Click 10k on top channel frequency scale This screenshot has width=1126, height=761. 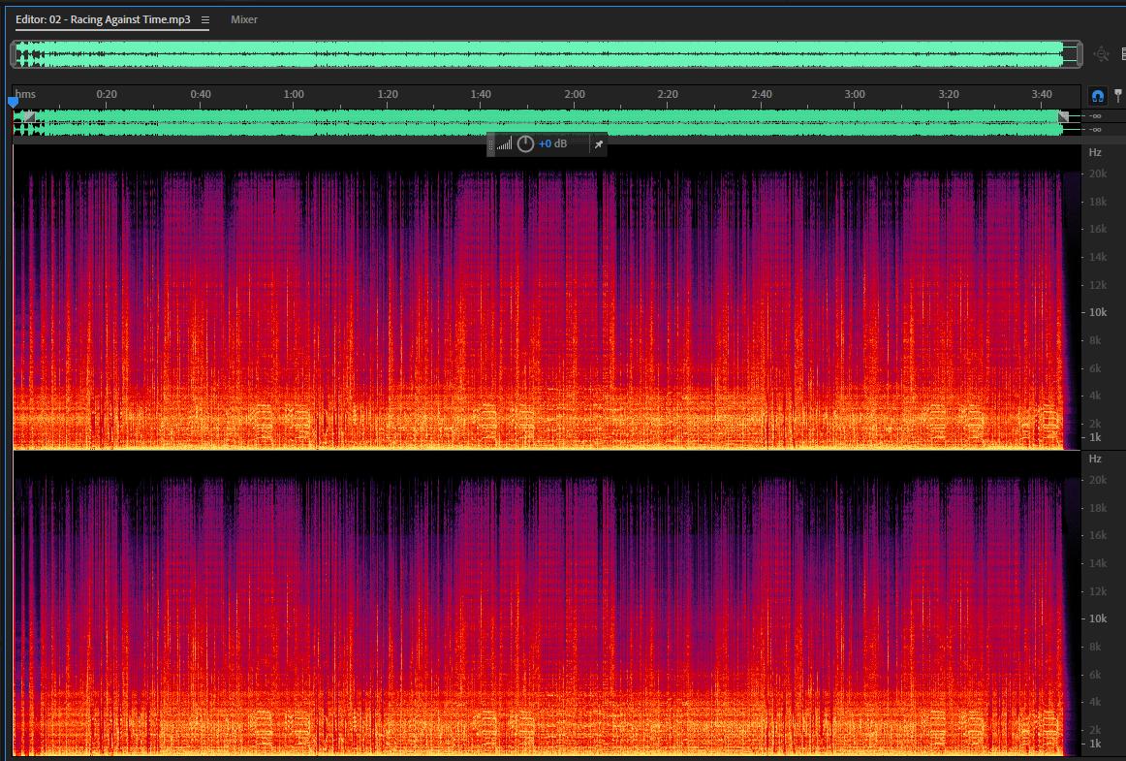[1098, 312]
